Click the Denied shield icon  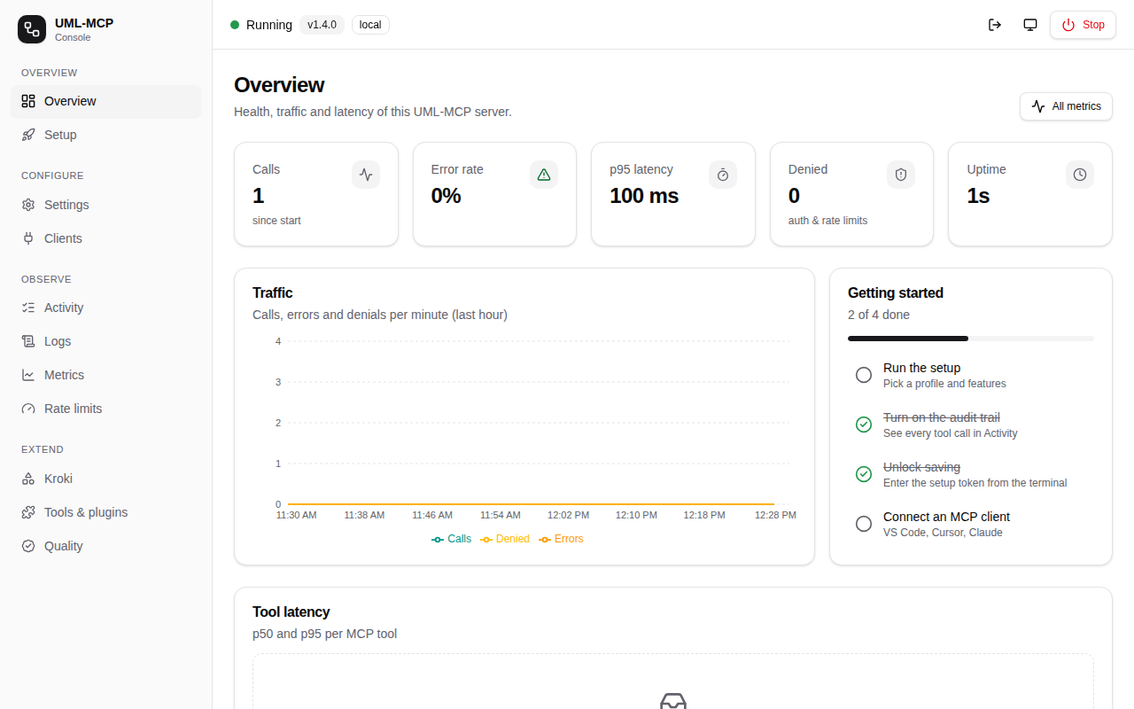[x=901, y=175]
